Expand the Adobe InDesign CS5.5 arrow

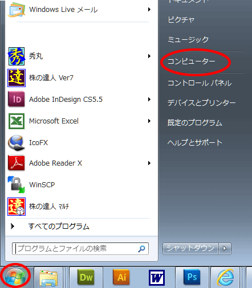click(x=149, y=99)
